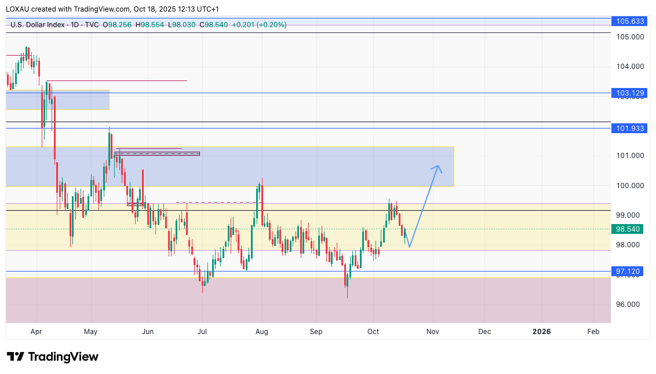Click the Nov label on time axis
Viewport: 656px width, 374px height.
432,332
